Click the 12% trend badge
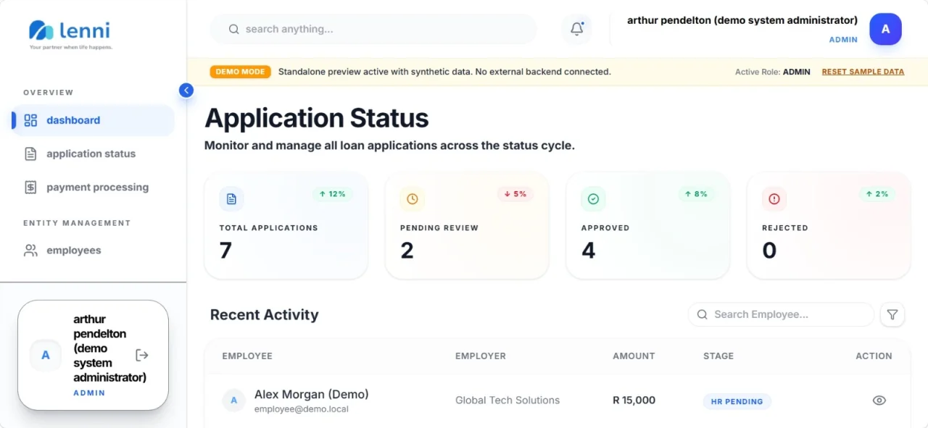Screen dimensions: 928x428 coord(333,194)
